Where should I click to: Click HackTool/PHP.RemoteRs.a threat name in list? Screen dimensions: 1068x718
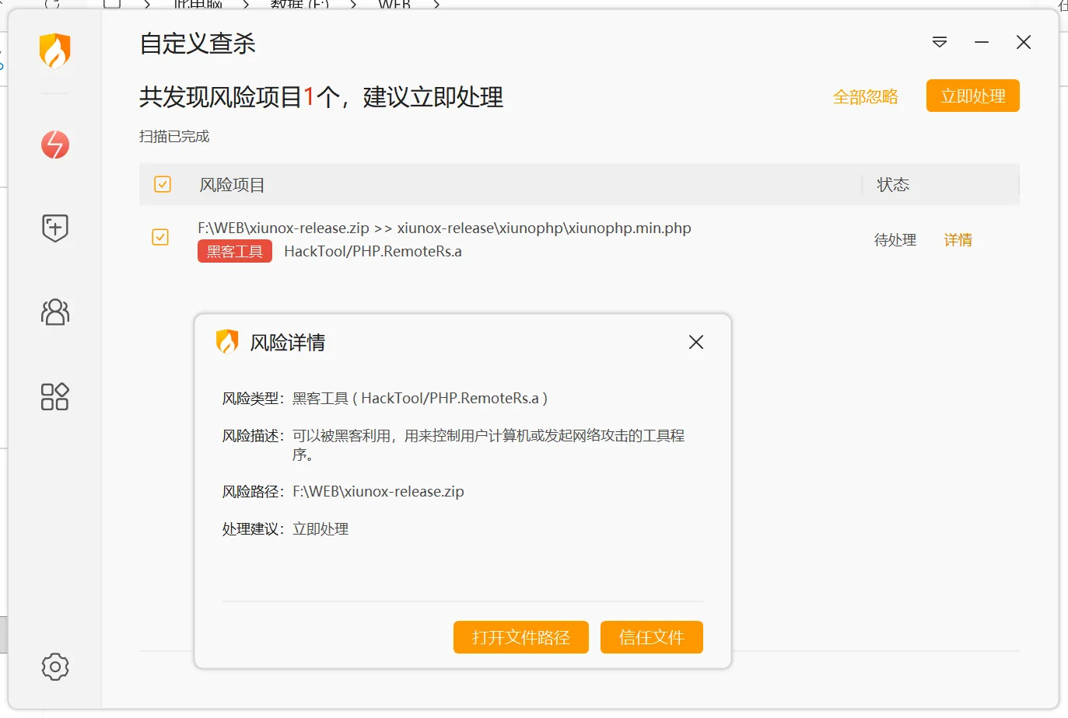tap(373, 251)
